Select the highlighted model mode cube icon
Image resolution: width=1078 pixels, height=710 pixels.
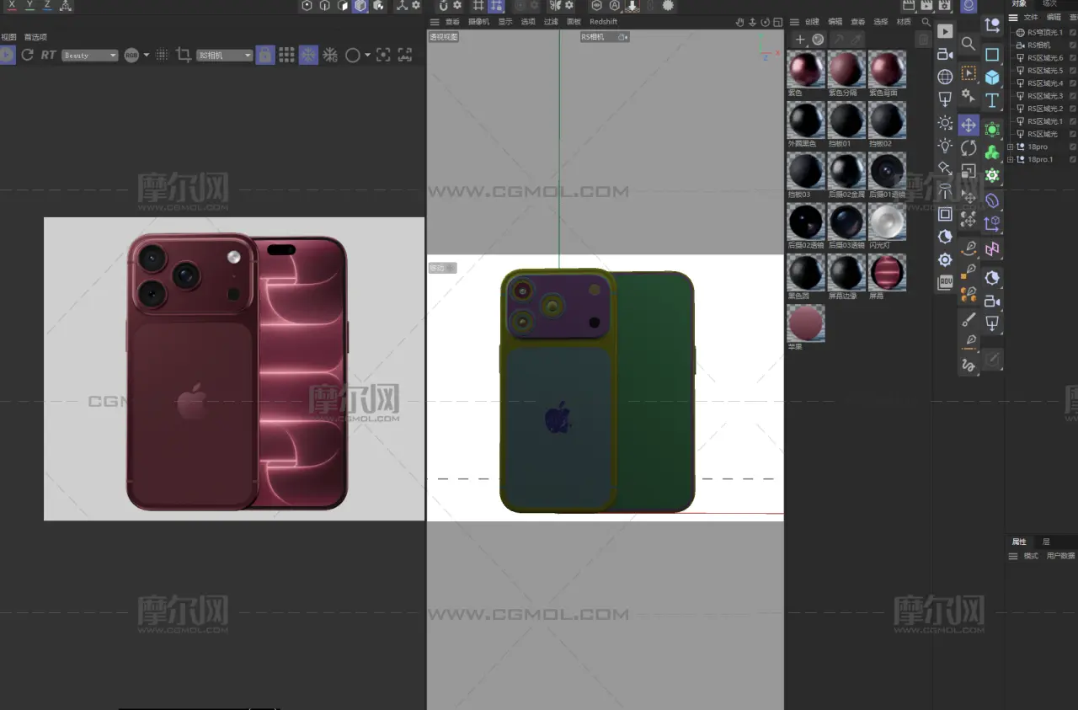click(x=360, y=5)
